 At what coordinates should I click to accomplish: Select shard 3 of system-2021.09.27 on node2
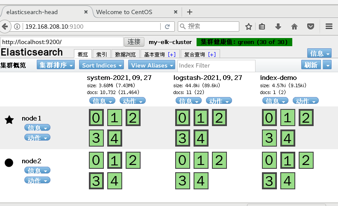click(x=96, y=181)
